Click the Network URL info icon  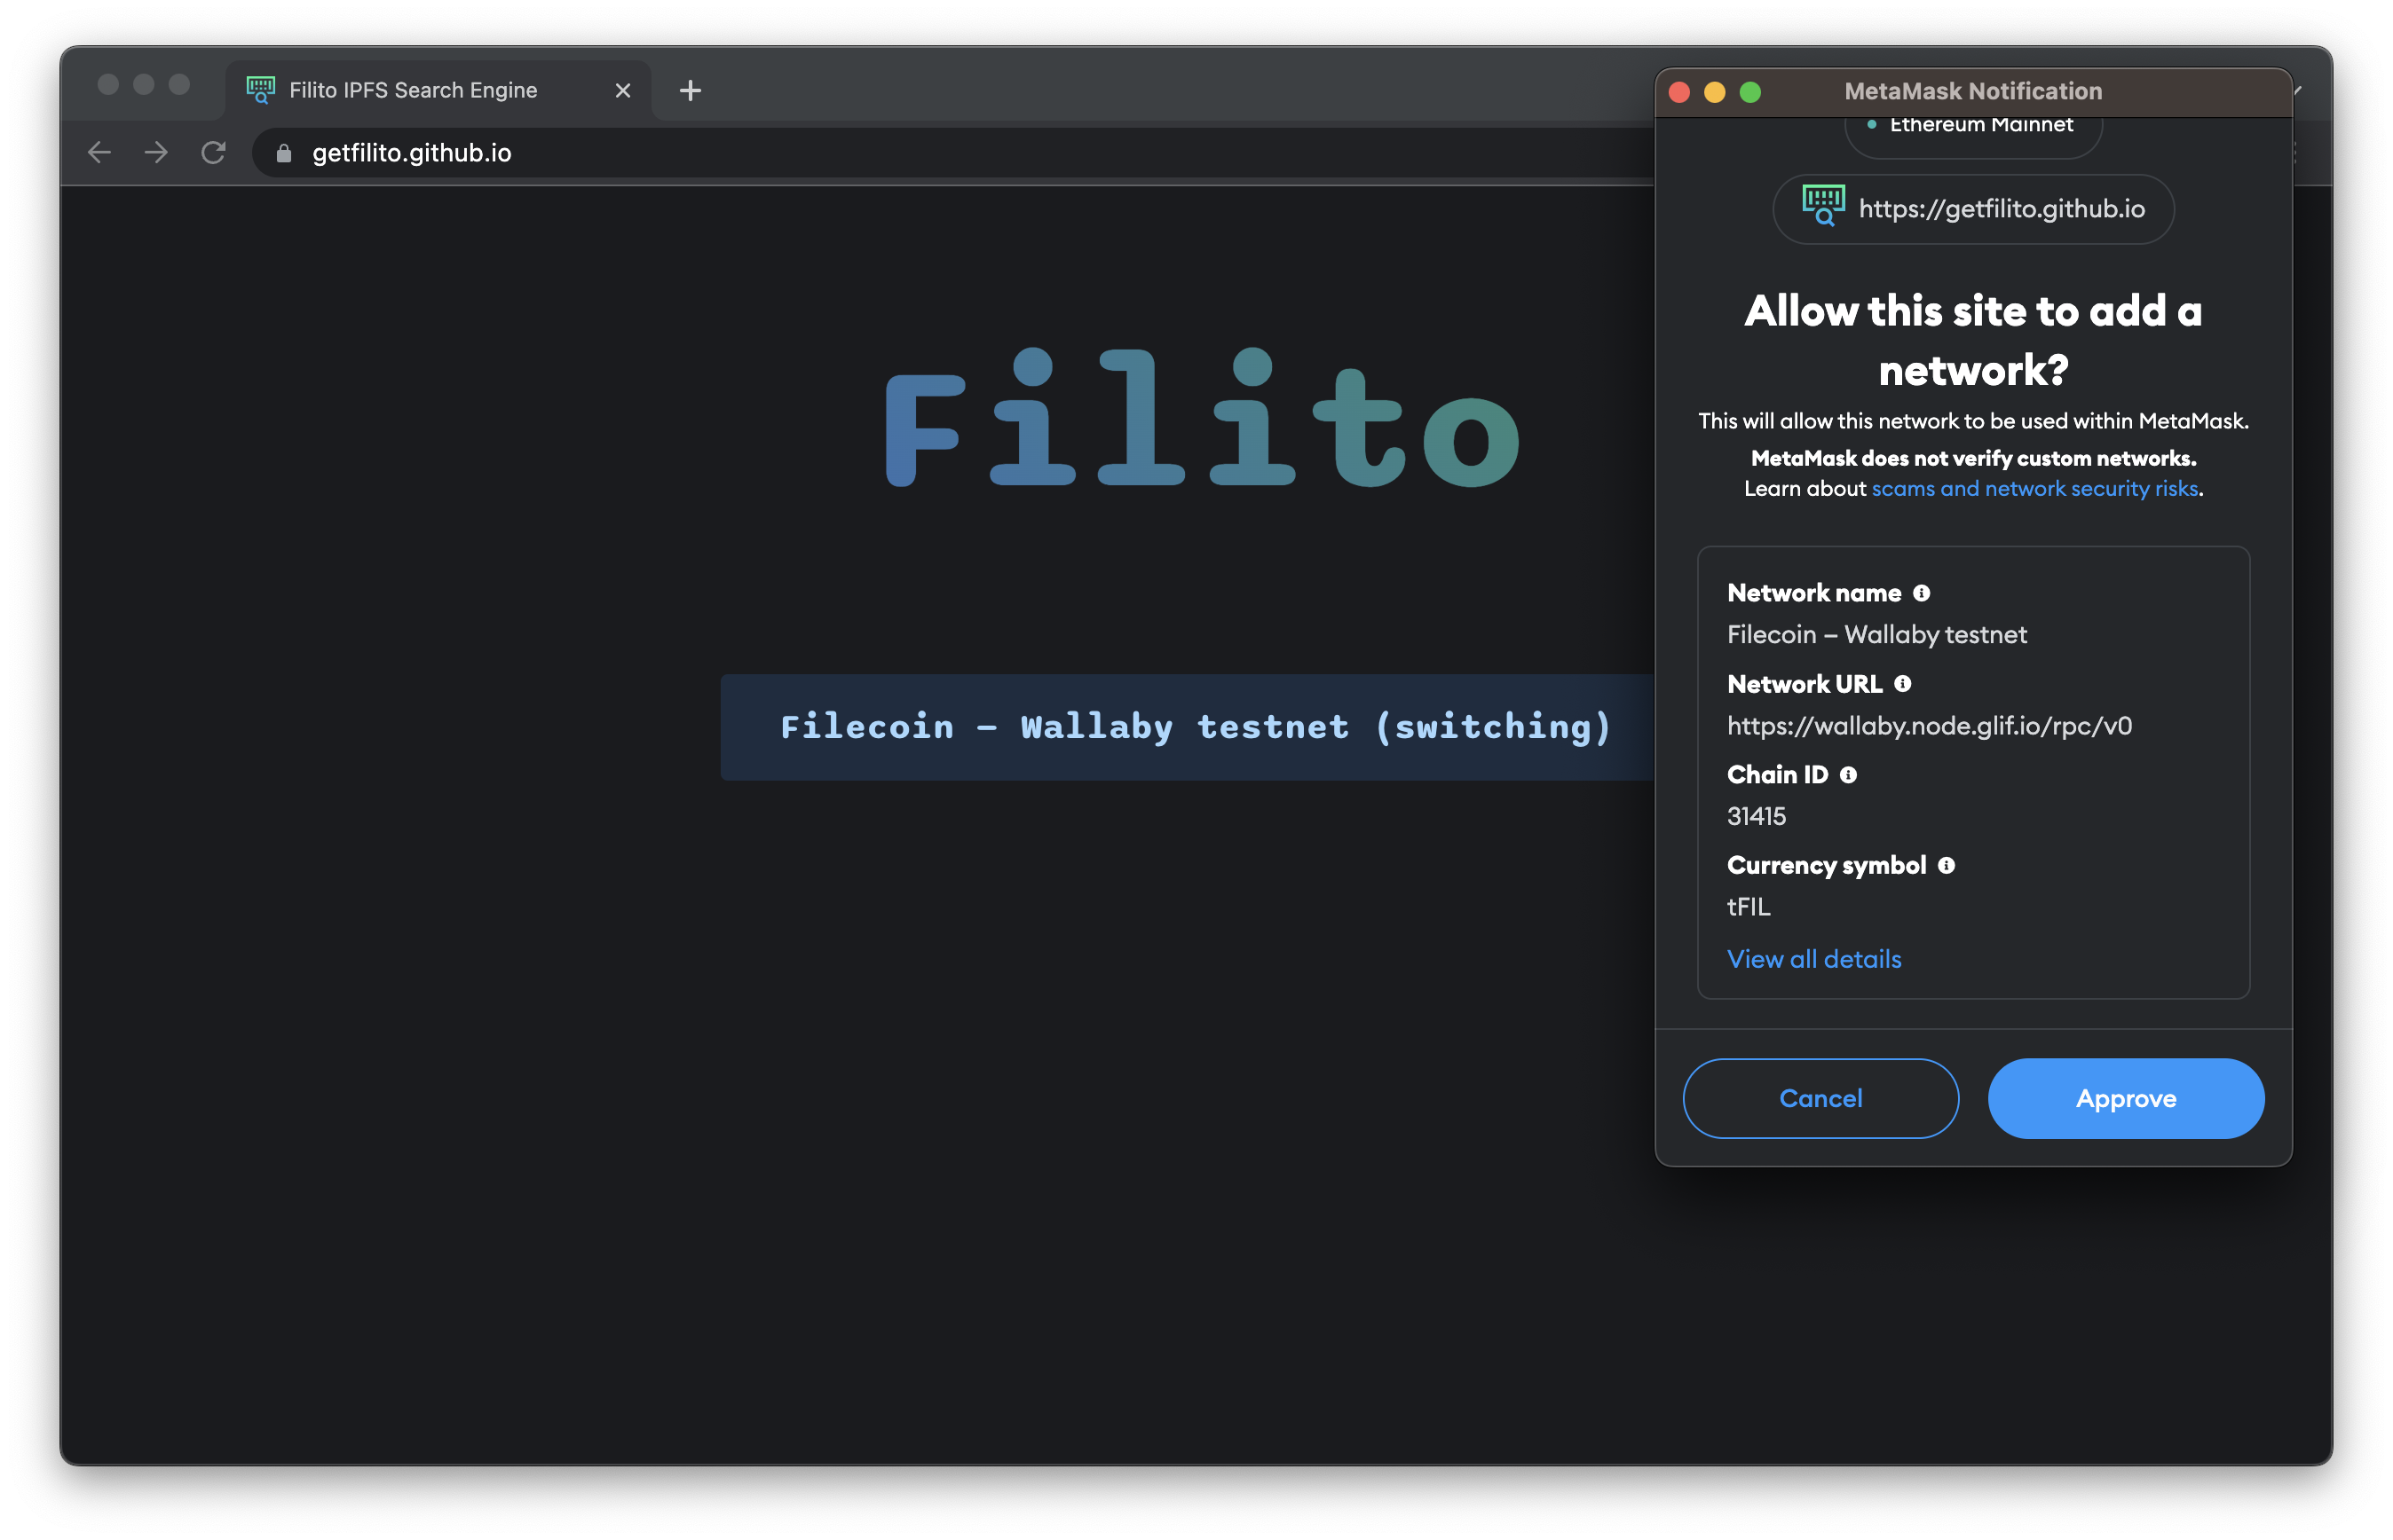[1902, 684]
